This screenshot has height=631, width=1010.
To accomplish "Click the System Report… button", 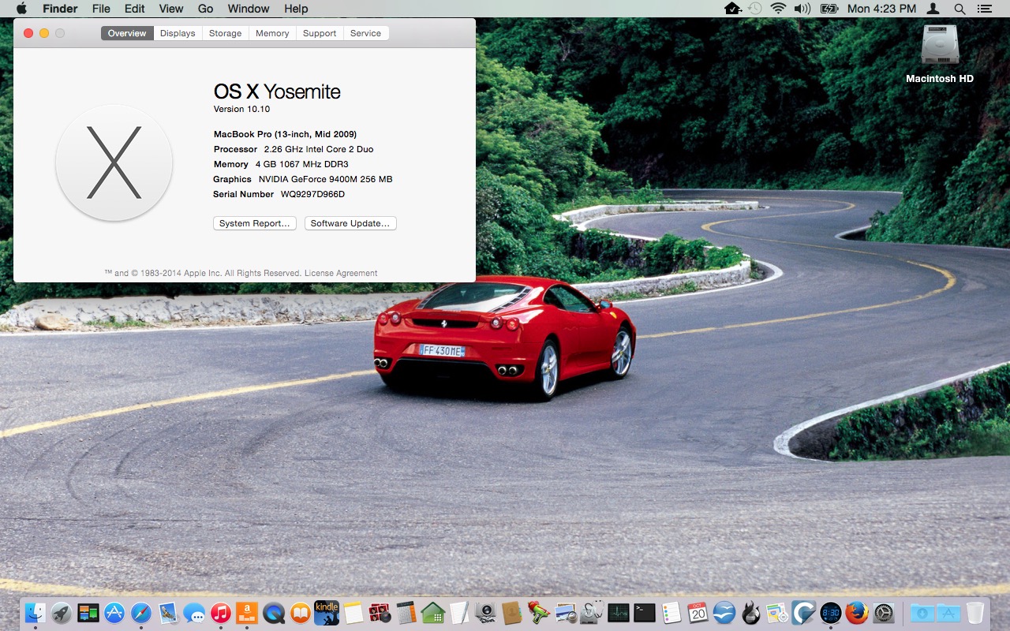I will (x=255, y=223).
